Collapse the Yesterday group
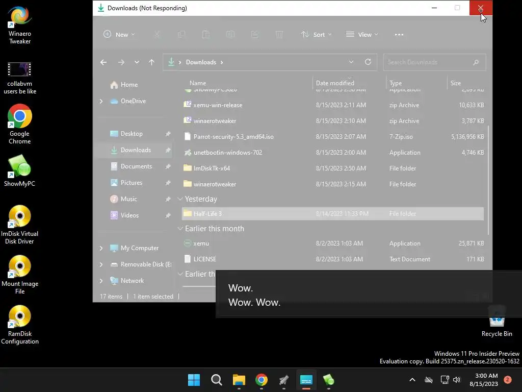Screen dimensions: 522x392 (x=180, y=199)
